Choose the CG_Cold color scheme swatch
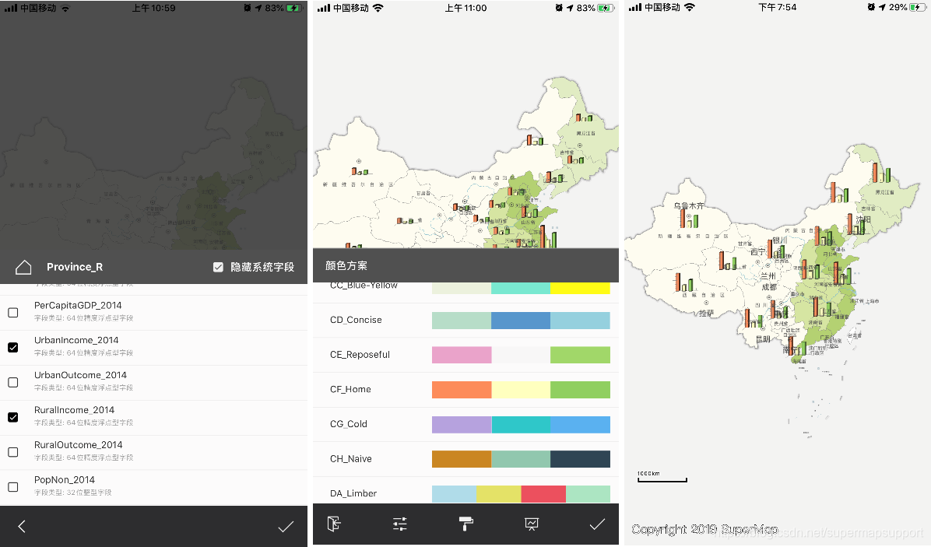This screenshot has width=931, height=547. point(521,424)
